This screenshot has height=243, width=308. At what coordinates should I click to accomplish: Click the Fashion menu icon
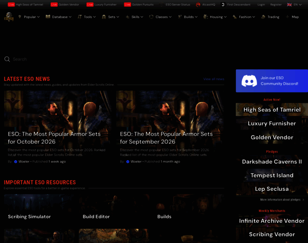tap(235, 17)
